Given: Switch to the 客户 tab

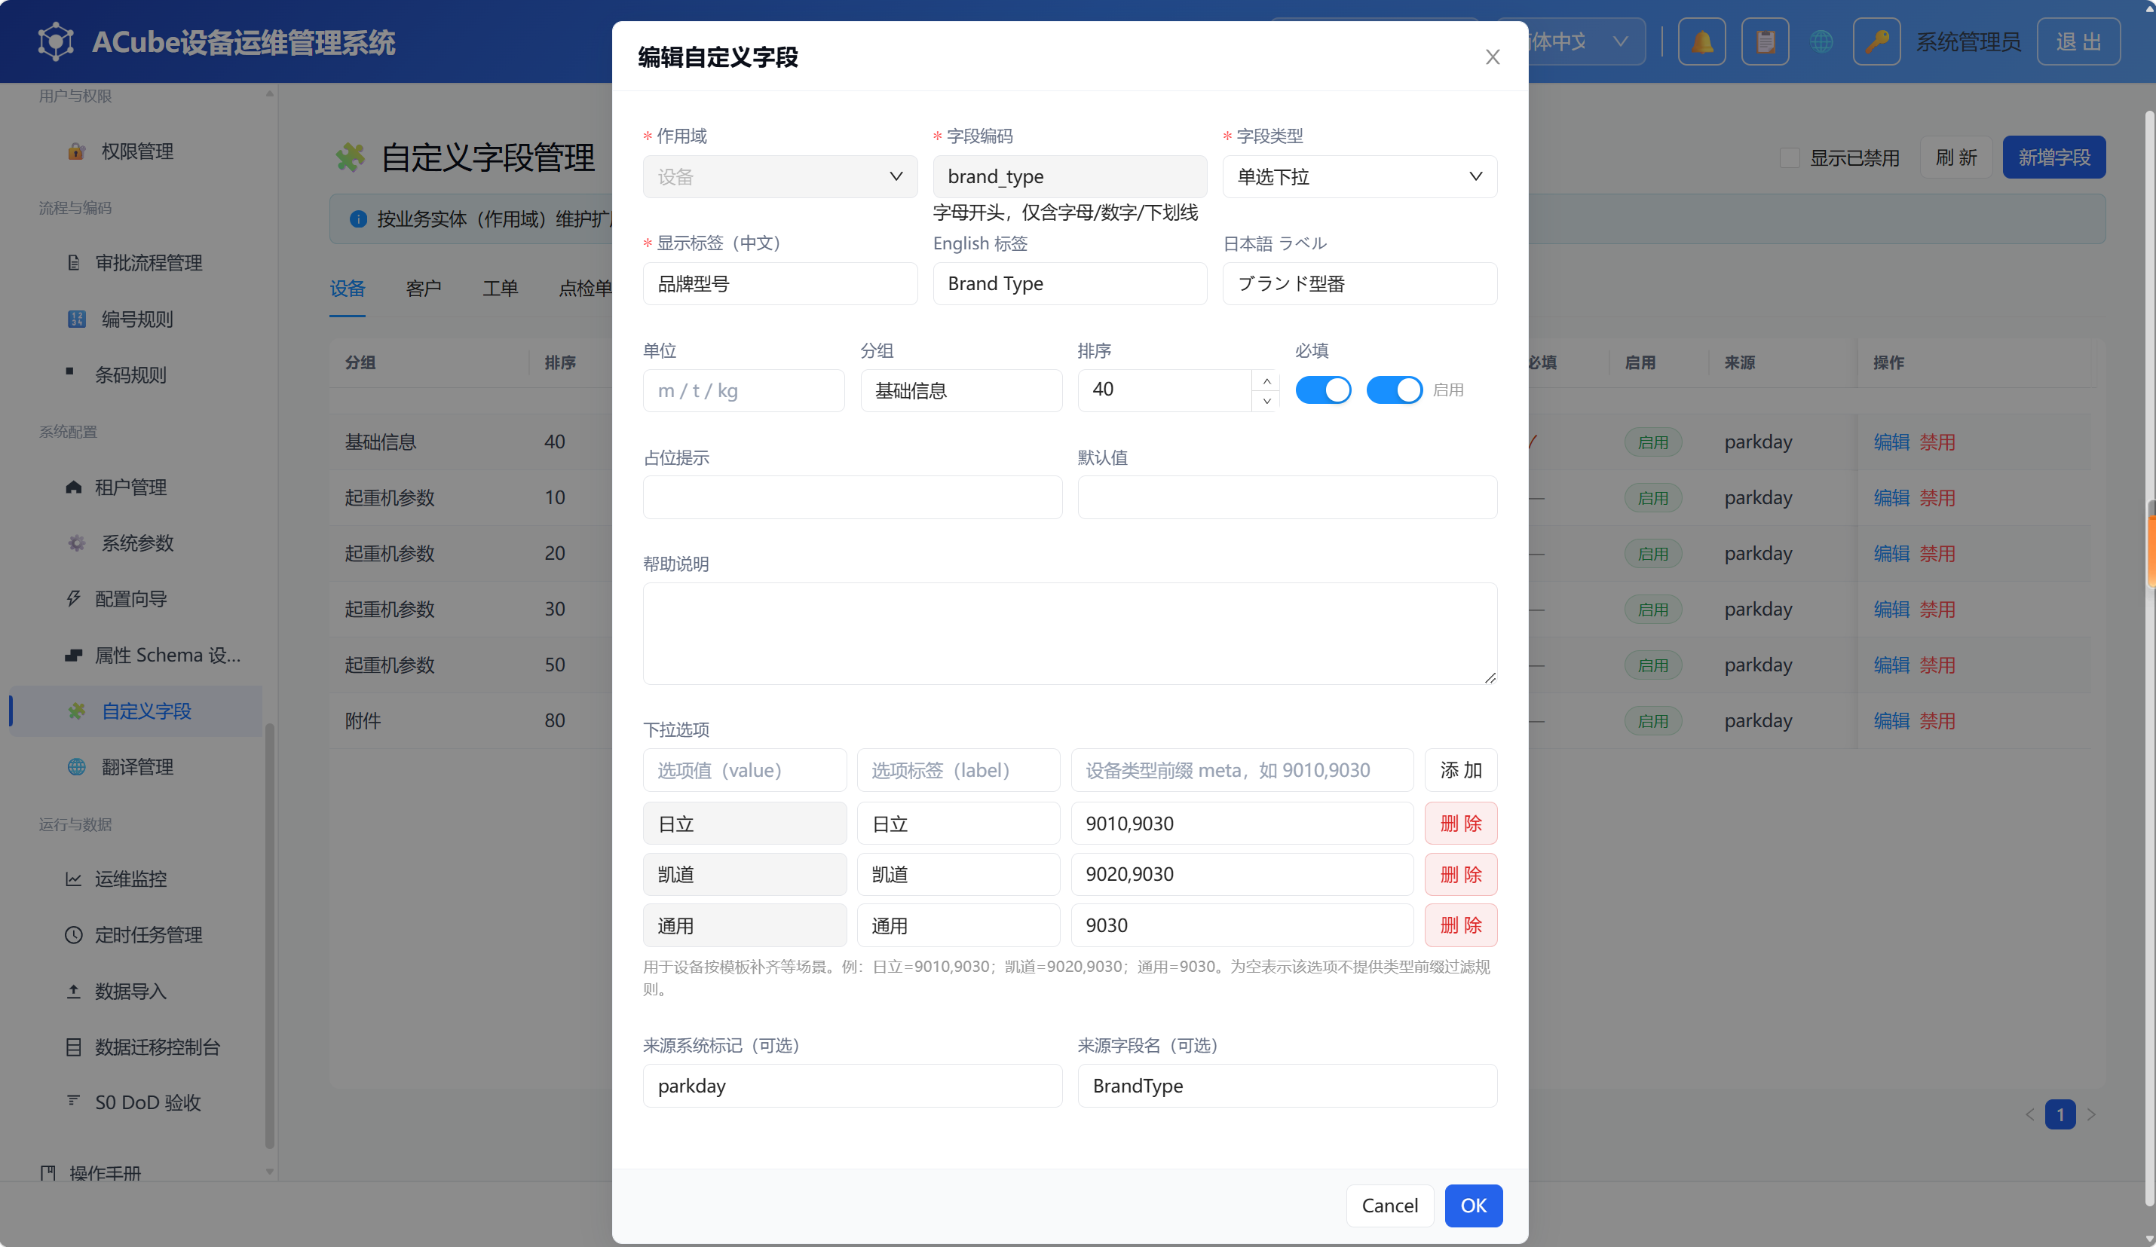Looking at the screenshot, I should tap(424, 289).
